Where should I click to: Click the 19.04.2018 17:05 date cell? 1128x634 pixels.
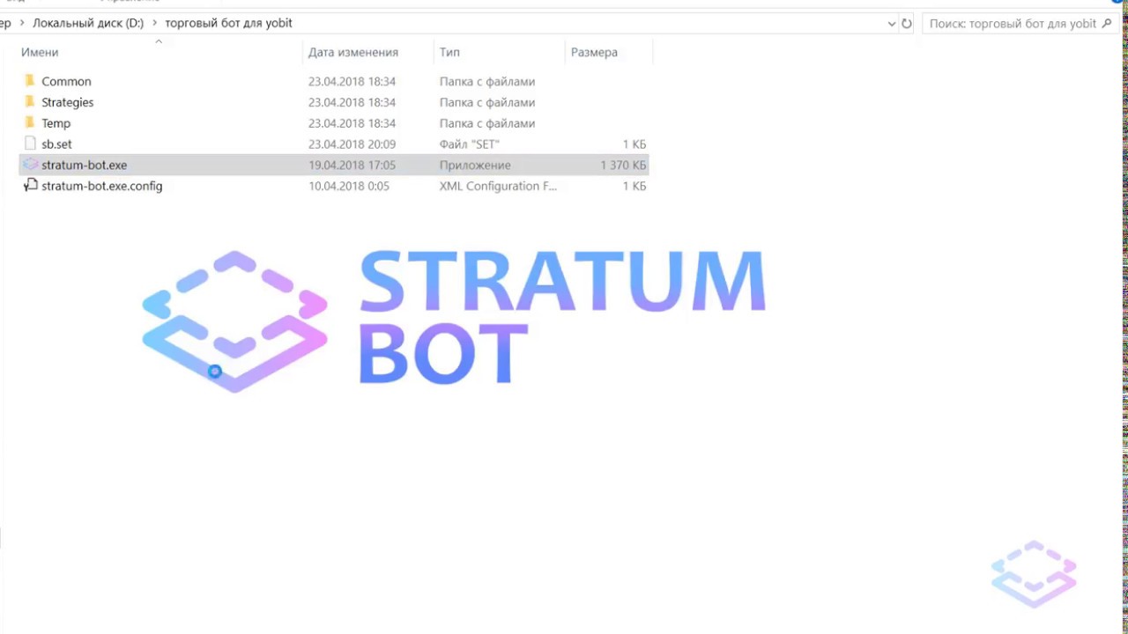click(352, 165)
